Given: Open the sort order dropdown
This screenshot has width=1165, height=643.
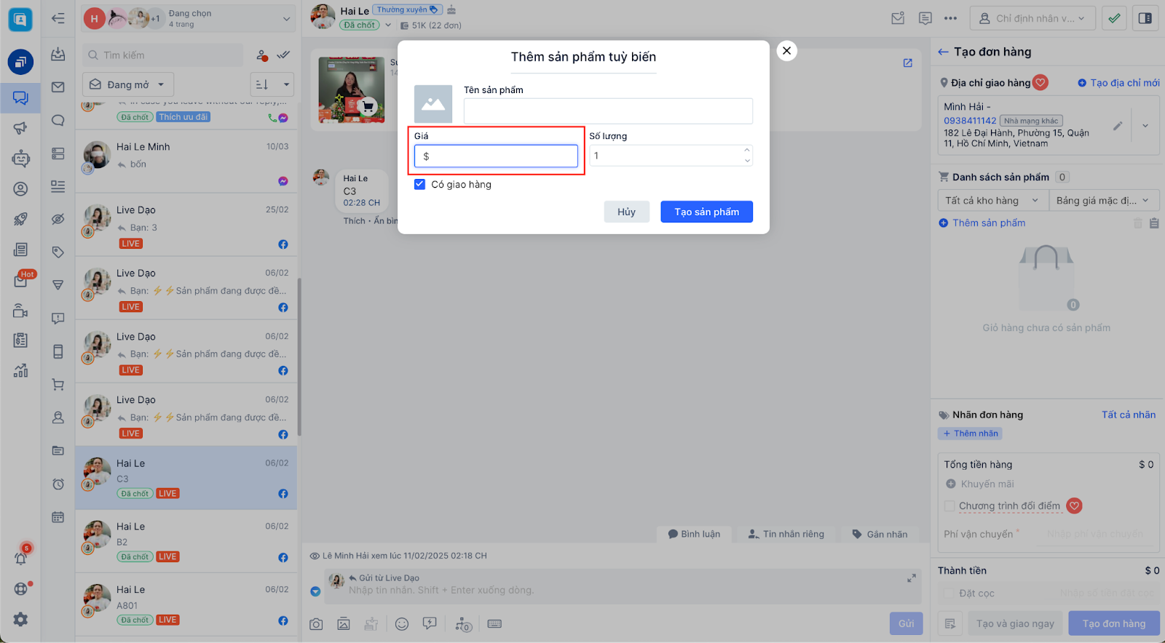Looking at the screenshot, I should 272,84.
